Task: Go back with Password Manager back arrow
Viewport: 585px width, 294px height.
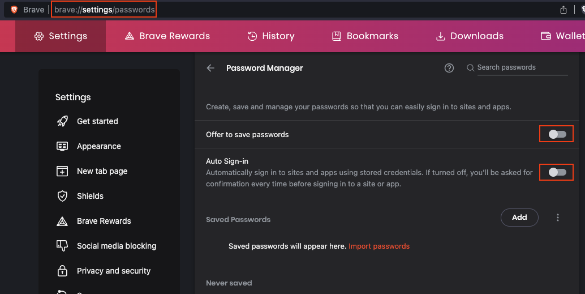Action: point(210,68)
